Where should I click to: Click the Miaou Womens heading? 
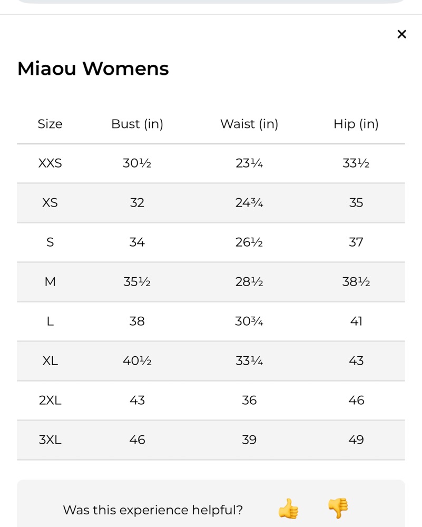click(x=93, y=69)
